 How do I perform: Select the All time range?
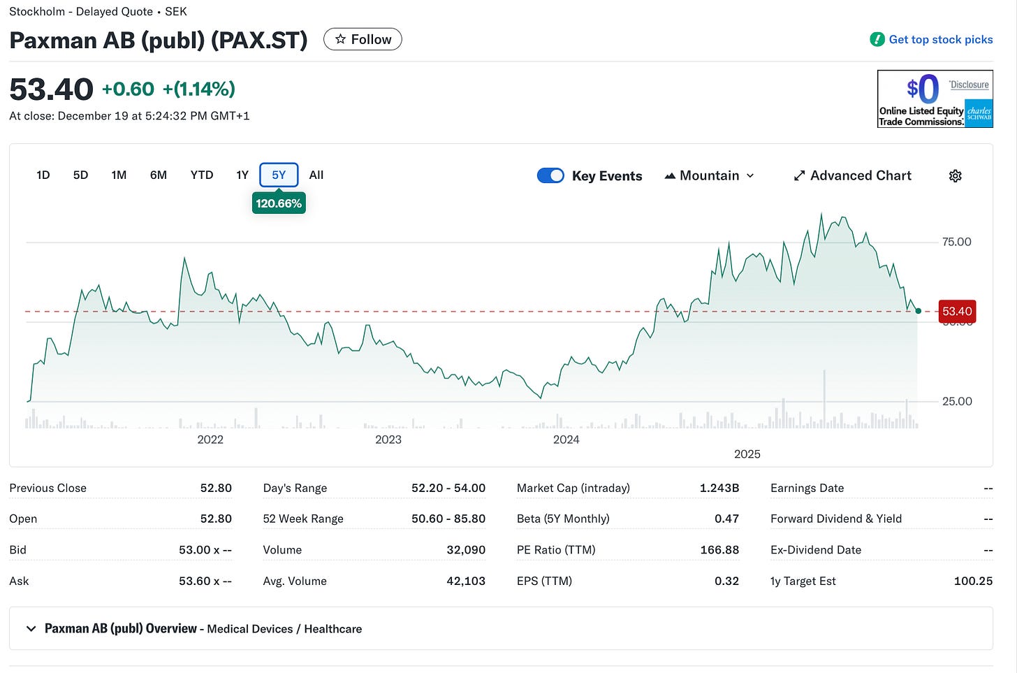pyautogui.click(x=316, y=175)
